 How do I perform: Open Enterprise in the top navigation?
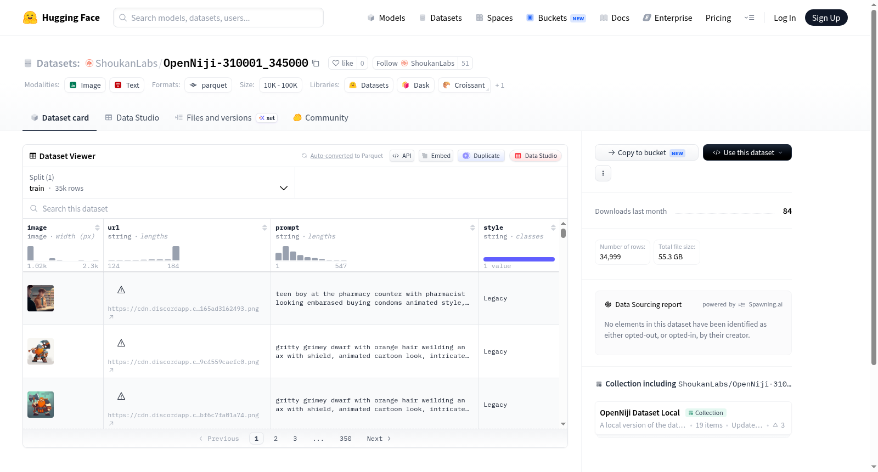(x=667, y=18)
